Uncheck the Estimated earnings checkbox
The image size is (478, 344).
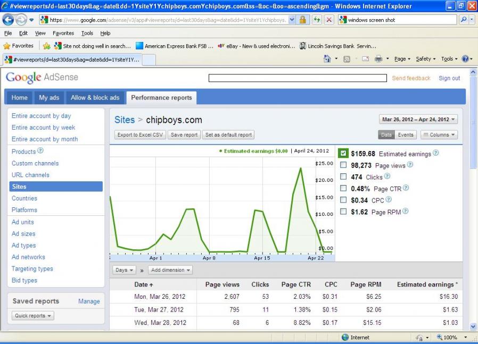[x=343, y=153]
